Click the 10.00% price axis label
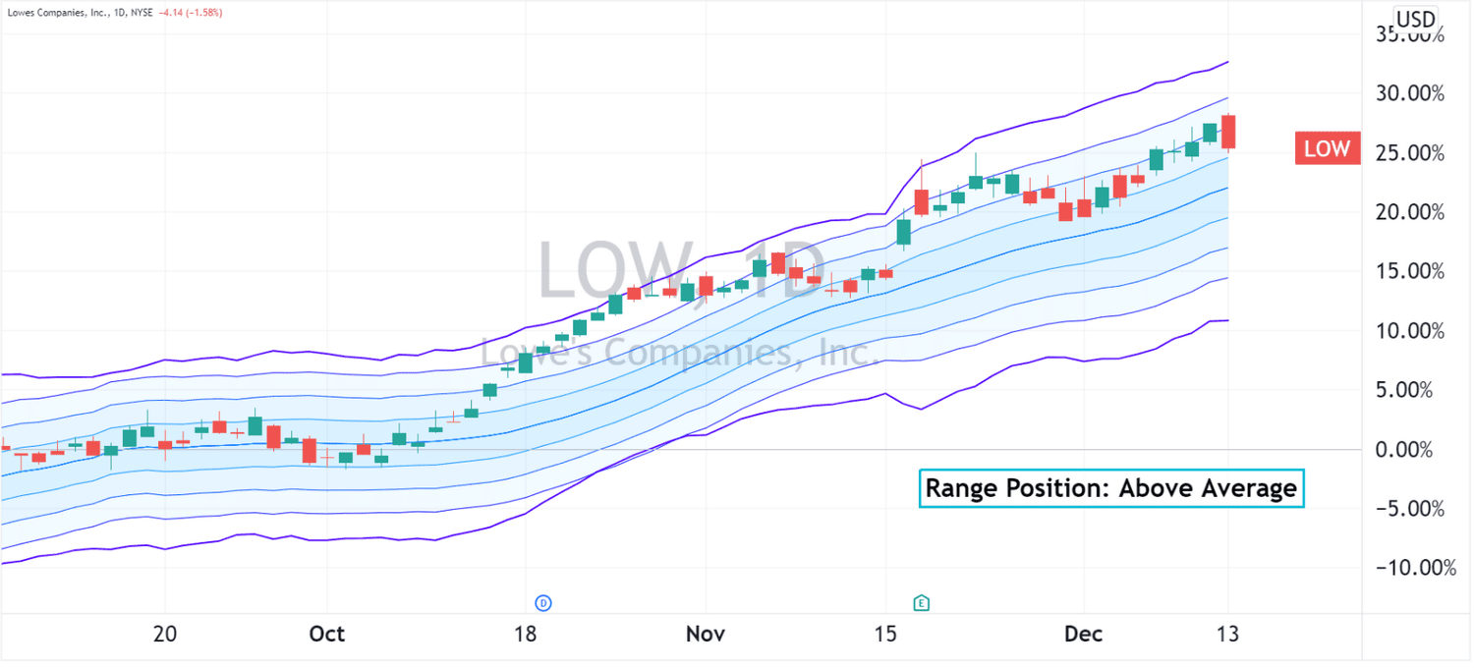This screenshot has height=668, width=1474. coord(1410,331)
